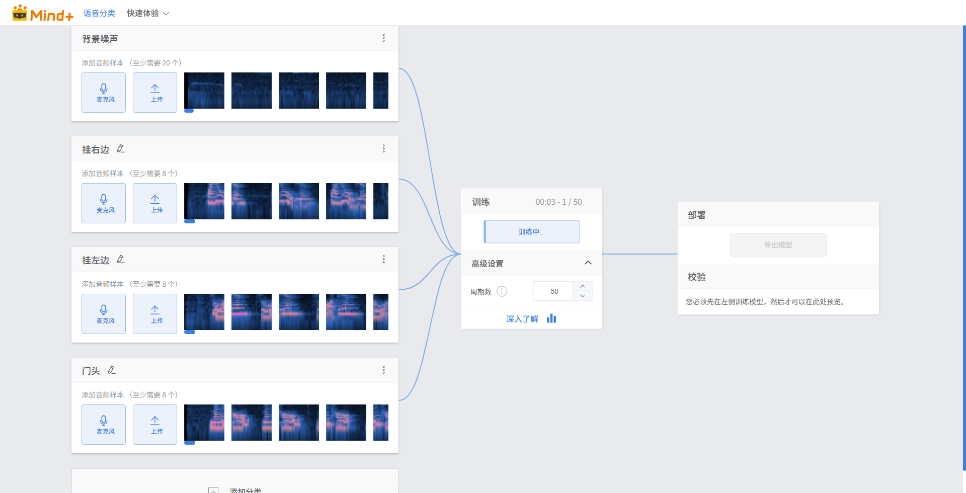Record 挂左边 sample with 麦克风 button
Viewport: 966px width, 493px height.
point(104,314)
